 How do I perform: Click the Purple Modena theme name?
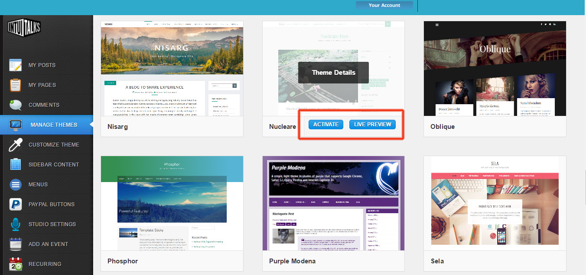[292, 261]
